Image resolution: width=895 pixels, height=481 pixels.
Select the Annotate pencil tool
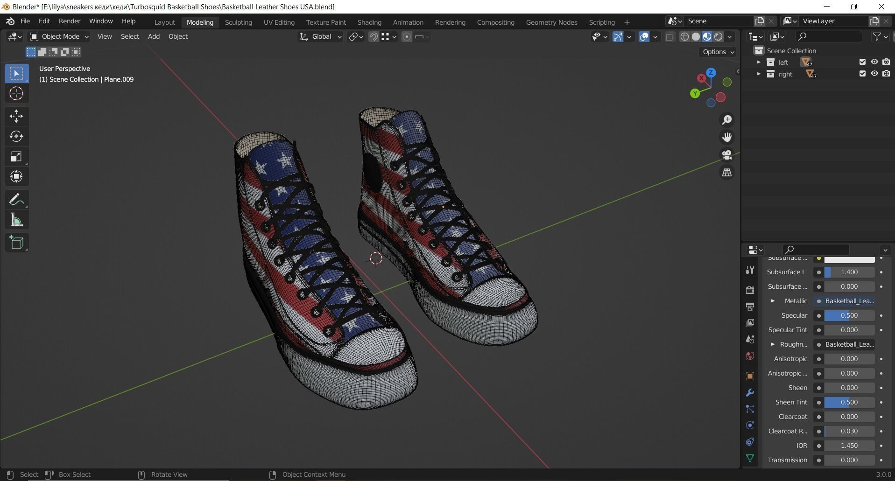coord(16,200)
